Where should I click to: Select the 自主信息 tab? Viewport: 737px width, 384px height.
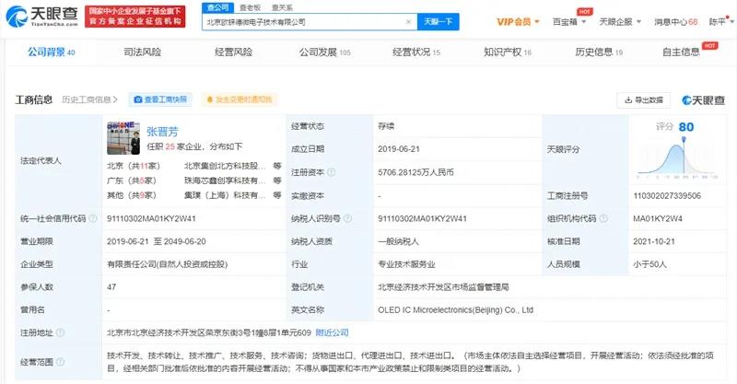[682, 52]
